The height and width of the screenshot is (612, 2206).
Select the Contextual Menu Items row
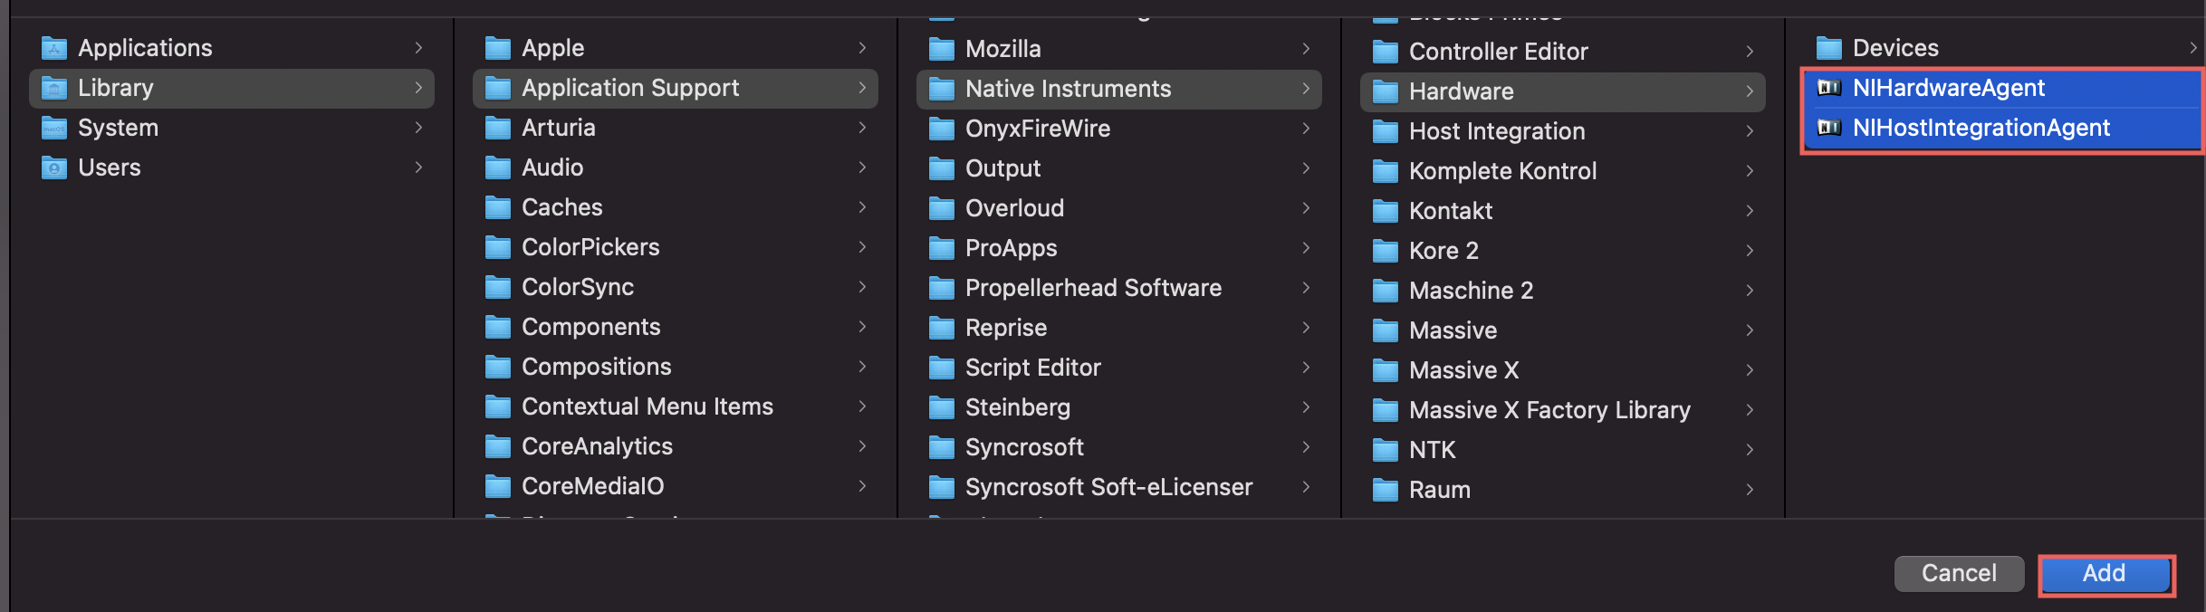coord(676,406)
